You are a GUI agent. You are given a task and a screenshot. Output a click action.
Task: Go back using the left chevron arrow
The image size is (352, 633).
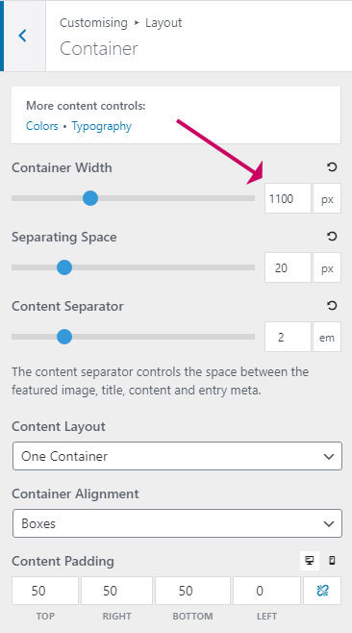23,36
